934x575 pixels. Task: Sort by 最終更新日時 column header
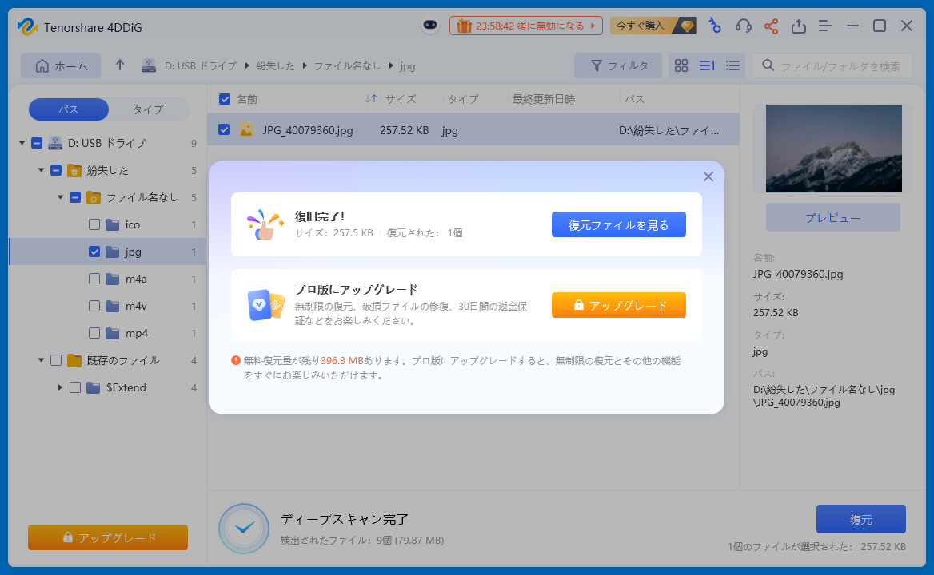[543, 99]
